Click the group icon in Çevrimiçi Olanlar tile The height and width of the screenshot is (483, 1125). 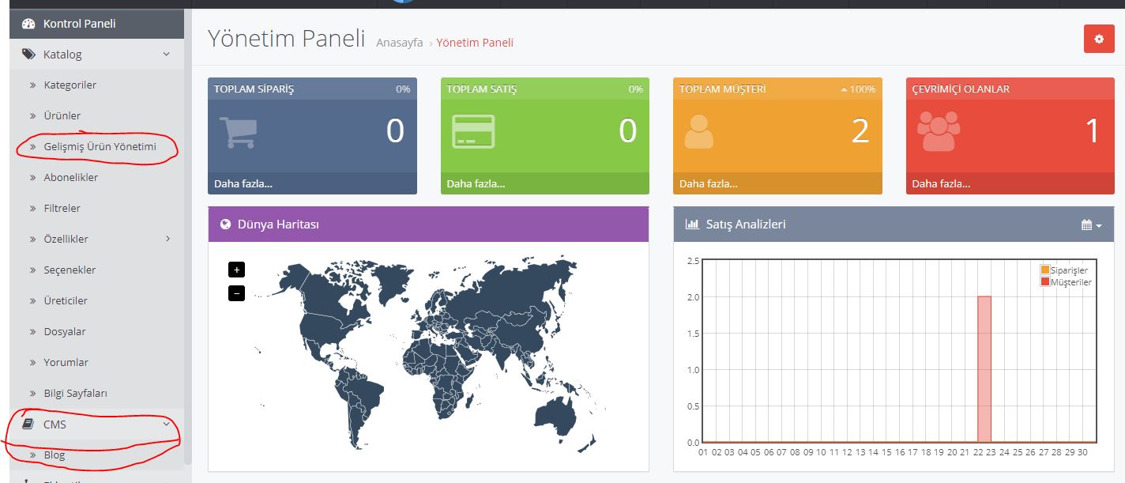tap(938, 131)
